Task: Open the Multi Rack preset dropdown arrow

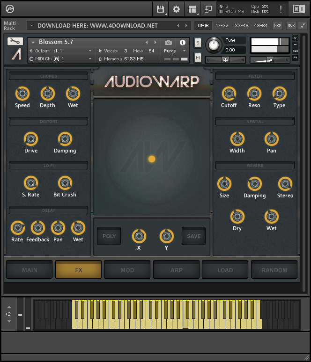Action: 31,25
